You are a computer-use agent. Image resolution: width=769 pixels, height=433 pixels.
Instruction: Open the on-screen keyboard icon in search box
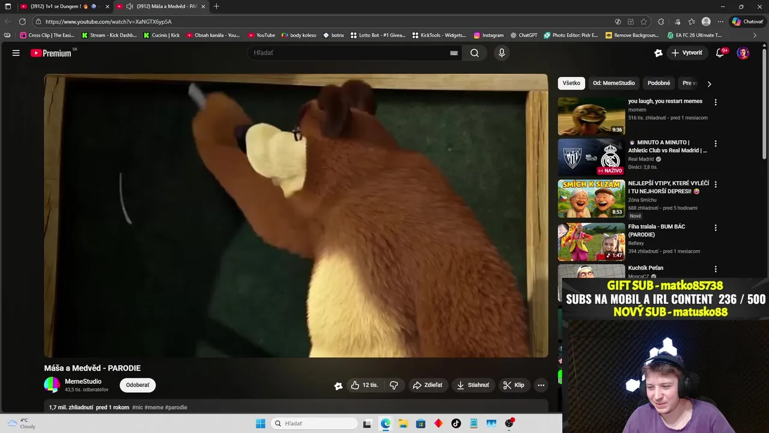[x=454, y=53]
